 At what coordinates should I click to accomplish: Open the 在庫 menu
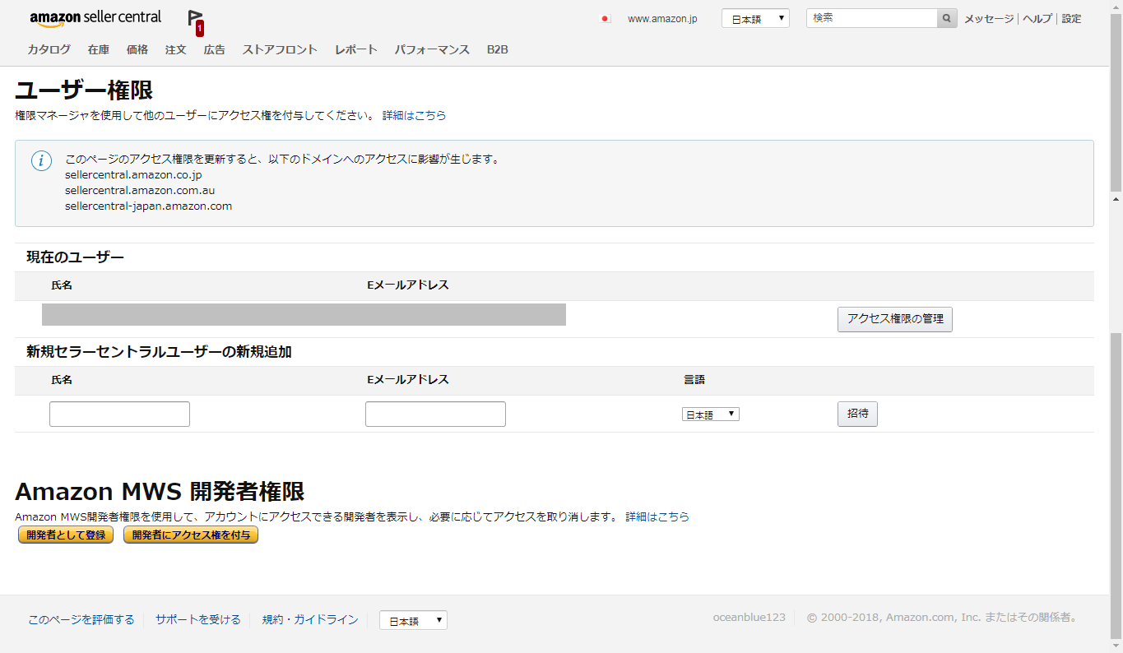pyautogui.click(x=99, y=49)
